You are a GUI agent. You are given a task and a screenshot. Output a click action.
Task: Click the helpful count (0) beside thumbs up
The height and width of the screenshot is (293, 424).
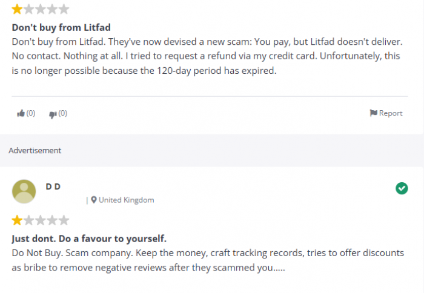(31, 113)
